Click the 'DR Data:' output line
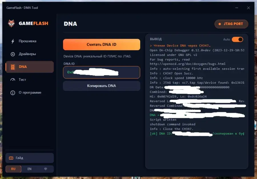This screenshot has height=179, width=257. (x=190, y=87)
